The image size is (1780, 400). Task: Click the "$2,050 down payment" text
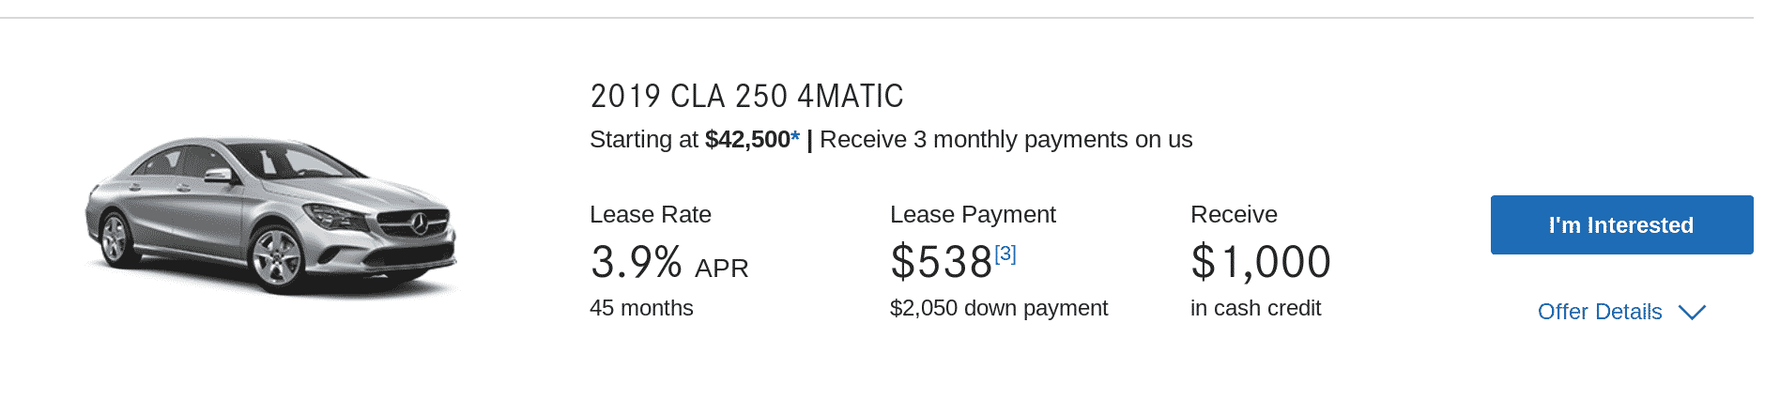(x=998, y=308)
